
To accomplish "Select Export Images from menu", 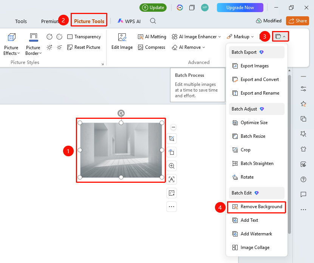I will pyautogui.click(x=257, y=66).
